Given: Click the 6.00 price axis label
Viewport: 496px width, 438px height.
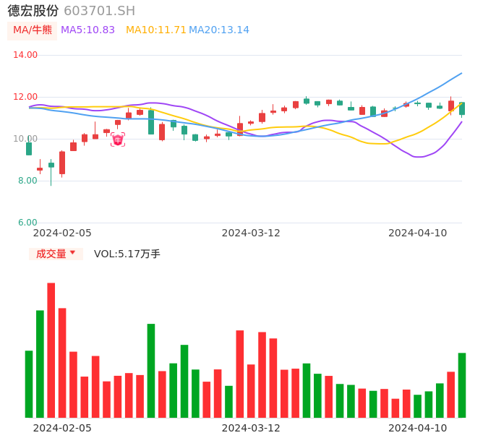Looking at the screenshot, I should [x=28, y=223].
